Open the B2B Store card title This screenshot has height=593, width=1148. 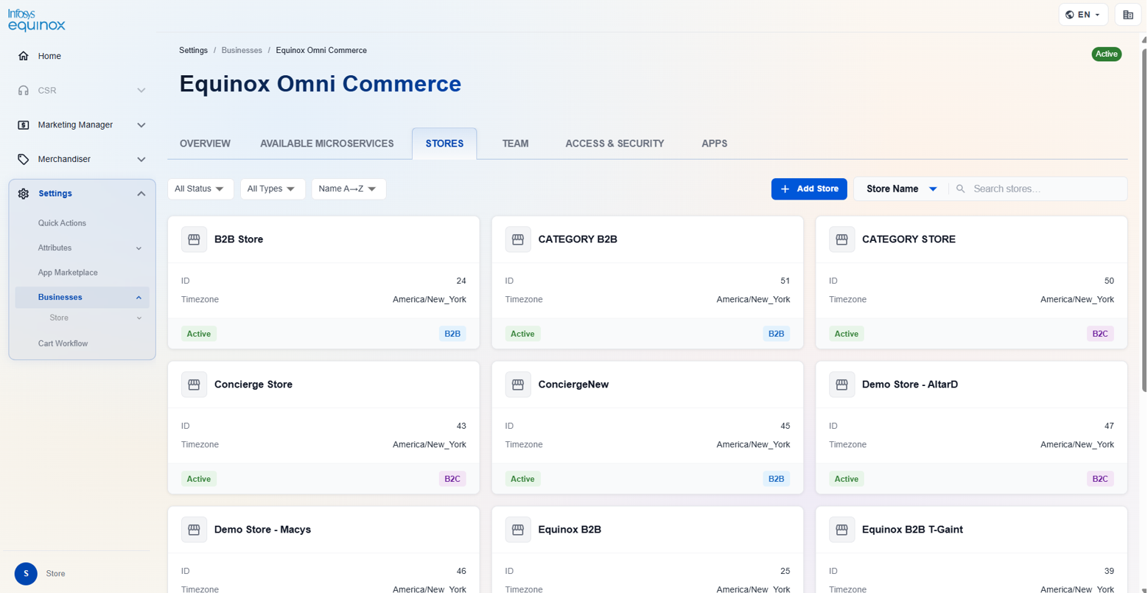(239, 239)
